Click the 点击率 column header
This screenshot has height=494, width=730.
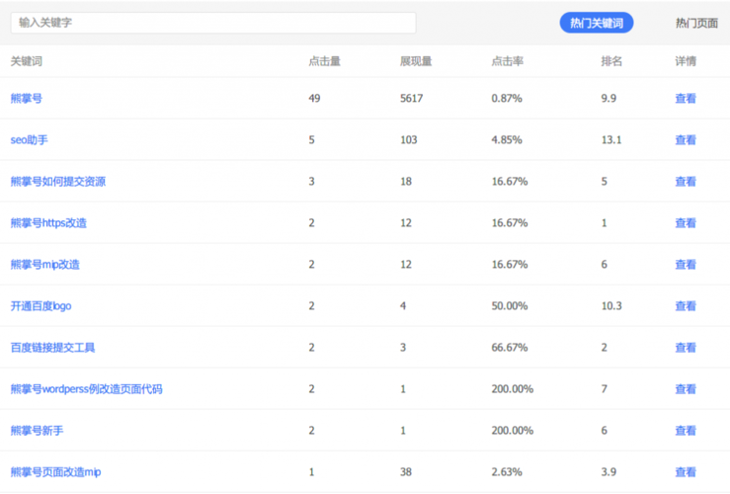tap(508, 61)
